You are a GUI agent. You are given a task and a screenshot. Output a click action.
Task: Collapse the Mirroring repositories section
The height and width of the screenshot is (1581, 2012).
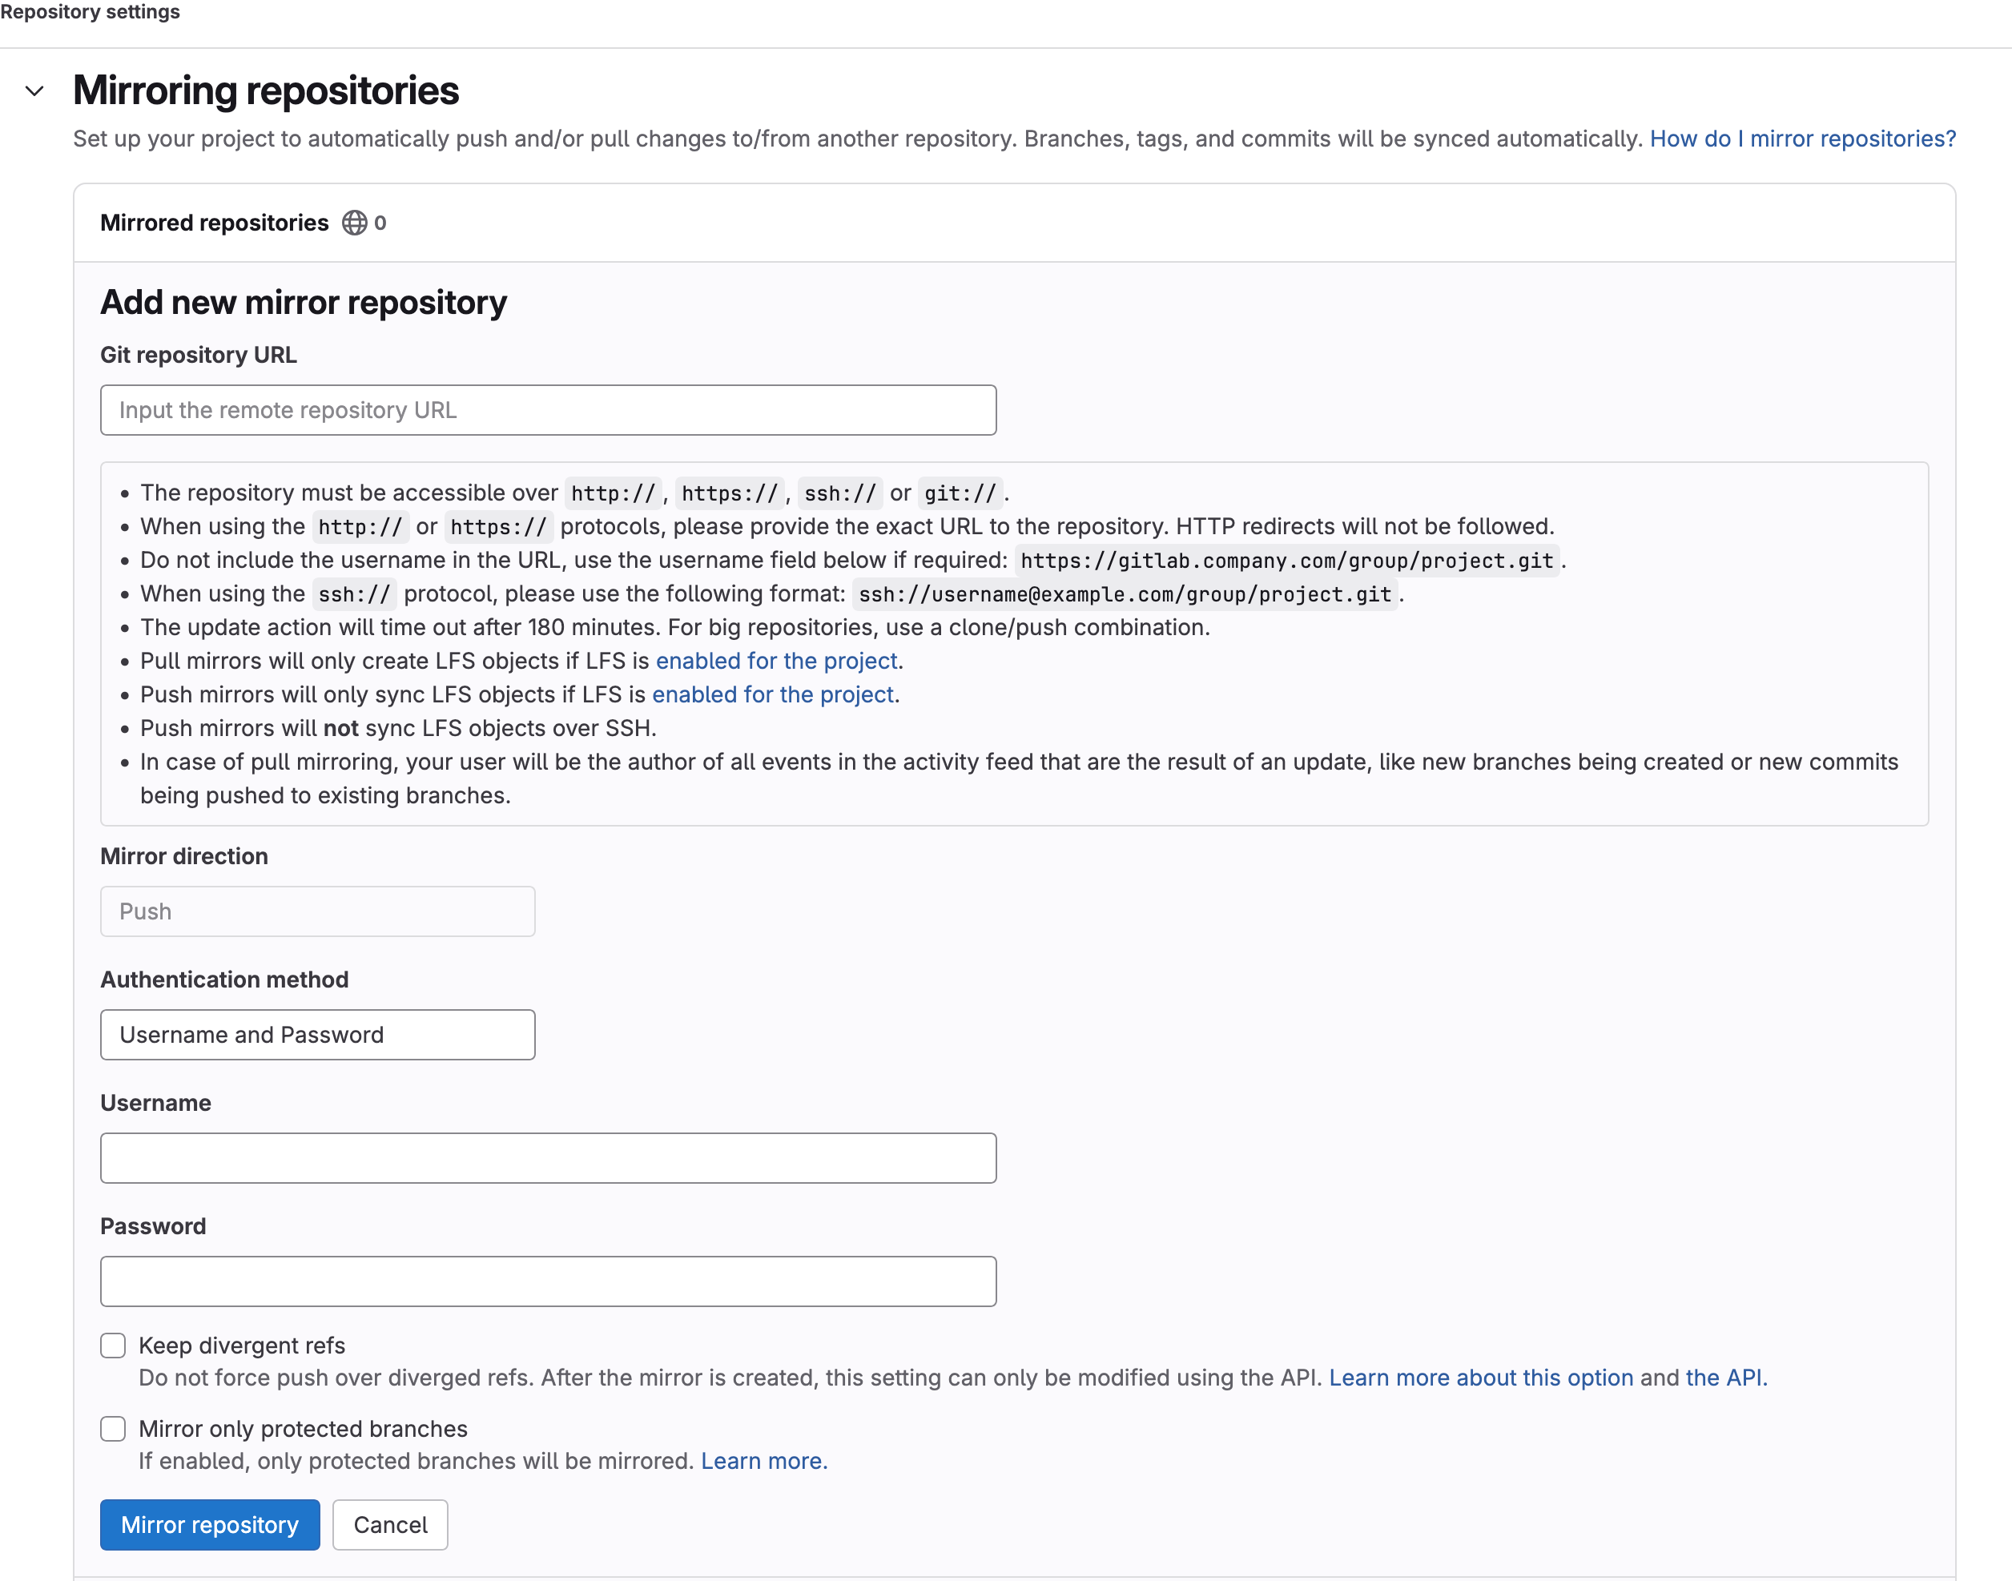tap(34, 90)
